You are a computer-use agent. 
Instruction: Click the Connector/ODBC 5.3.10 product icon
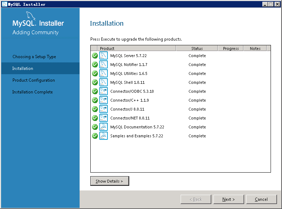(104, 91)
